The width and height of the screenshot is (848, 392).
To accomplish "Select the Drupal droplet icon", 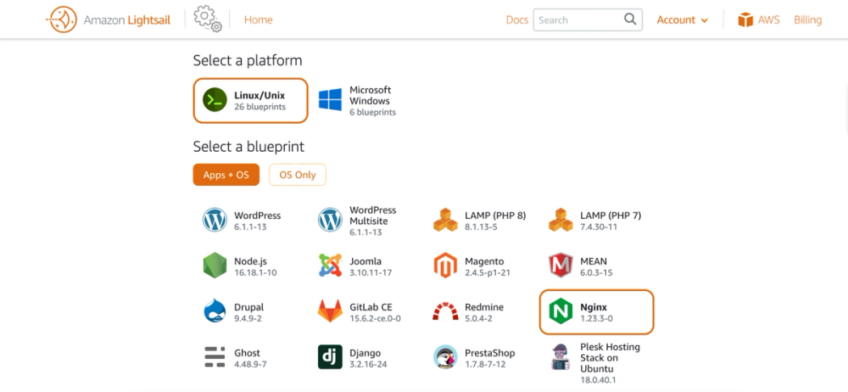I will 215,311.
